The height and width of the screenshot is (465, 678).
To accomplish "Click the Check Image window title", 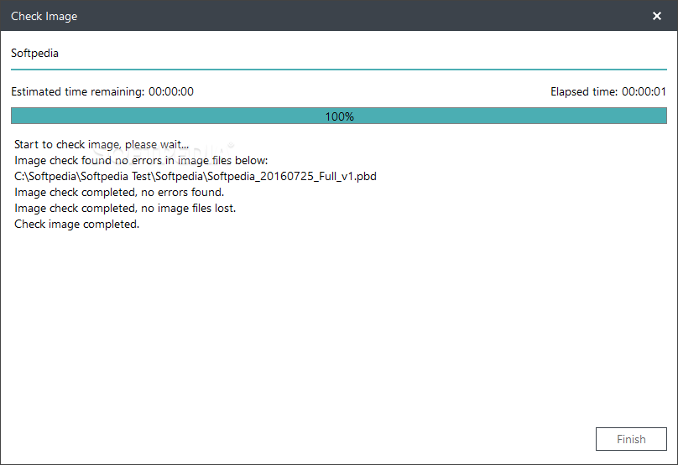I will [44, 16].
